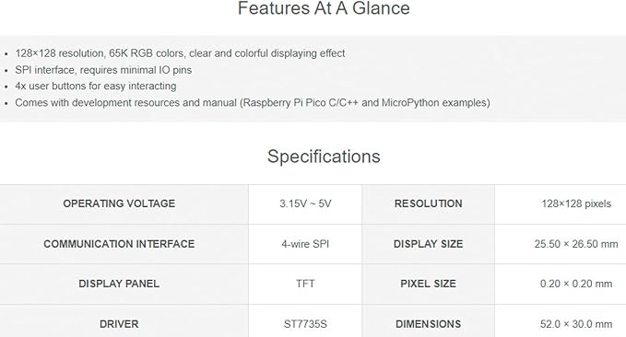Click the DISPLAY SIZE label
Viewport: 626px width, 337px height.
429,244
